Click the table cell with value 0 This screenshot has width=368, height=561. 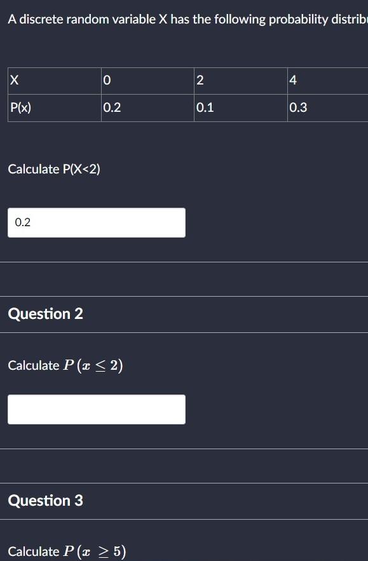[147, 81]
